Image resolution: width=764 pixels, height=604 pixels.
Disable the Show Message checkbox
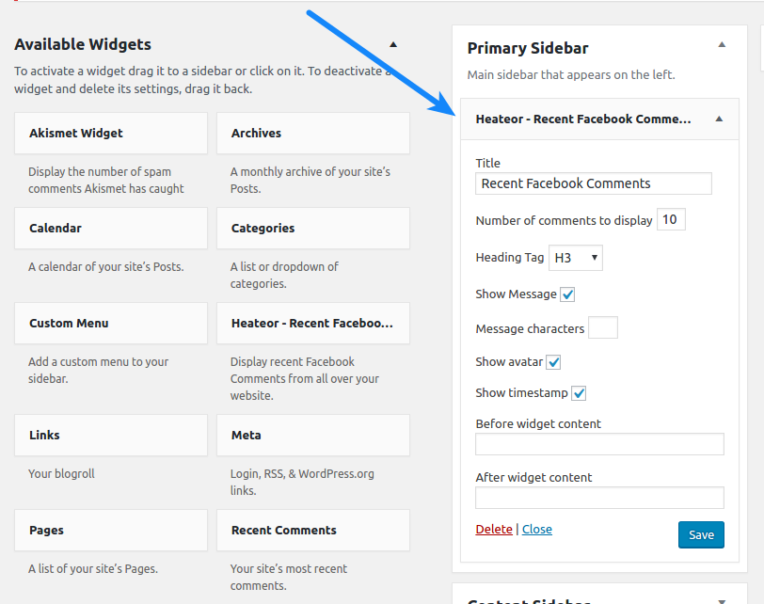[567, 294]
